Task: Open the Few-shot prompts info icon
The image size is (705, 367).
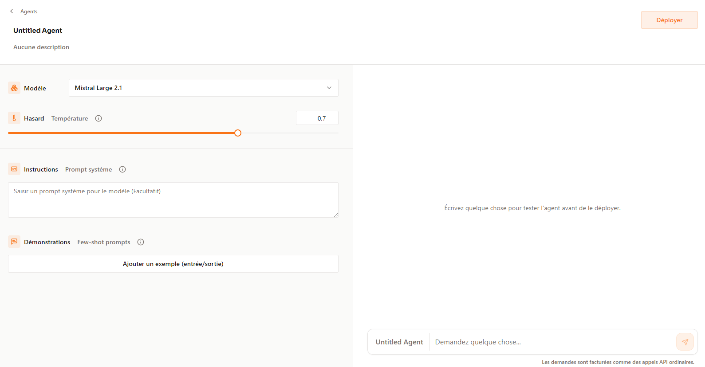Action: pyautogui.click(x=141, y=242)
